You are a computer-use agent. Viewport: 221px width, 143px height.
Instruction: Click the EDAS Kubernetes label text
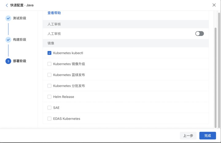tap(67, 119)
